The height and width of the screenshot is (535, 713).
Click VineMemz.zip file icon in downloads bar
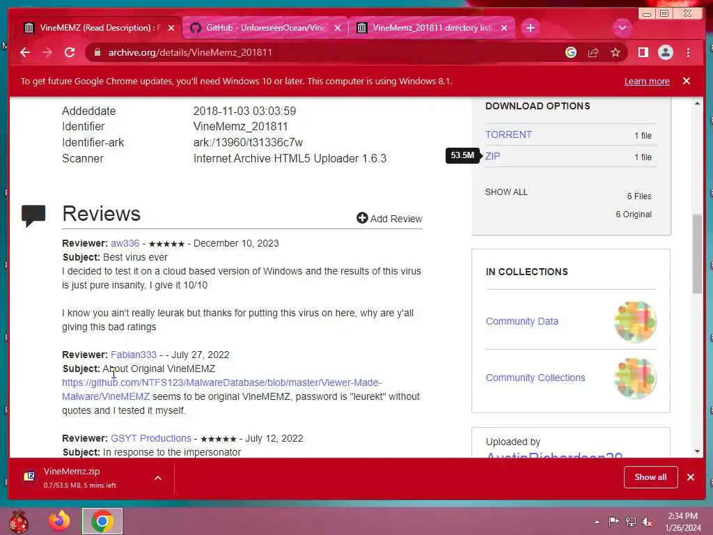(29, 476)
